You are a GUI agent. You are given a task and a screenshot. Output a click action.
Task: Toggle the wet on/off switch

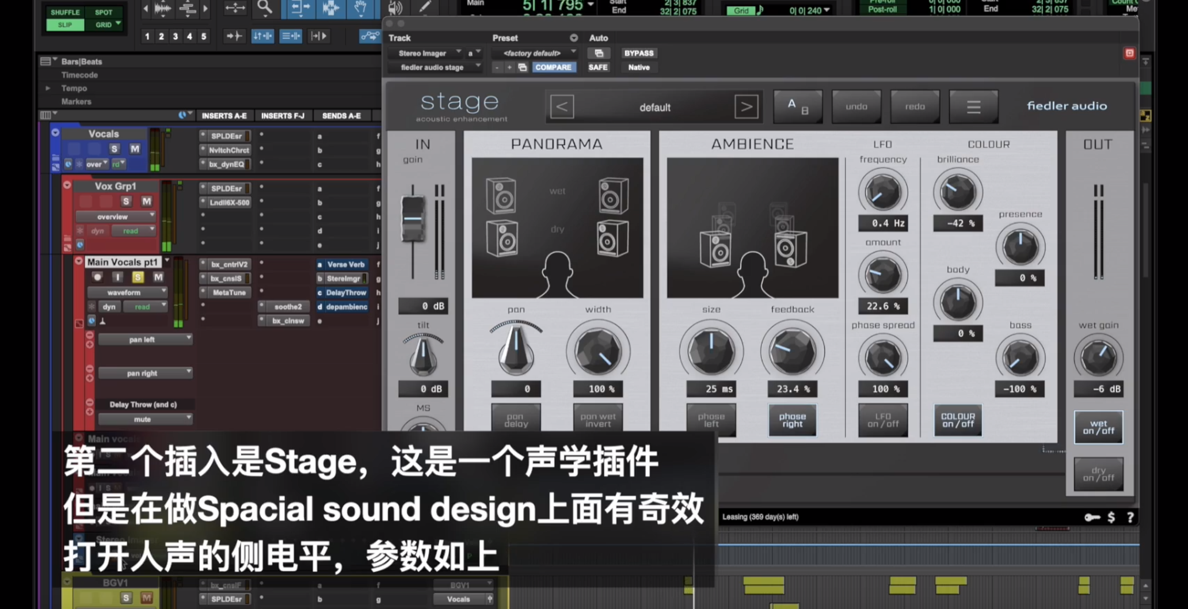tap(1098, 427)
